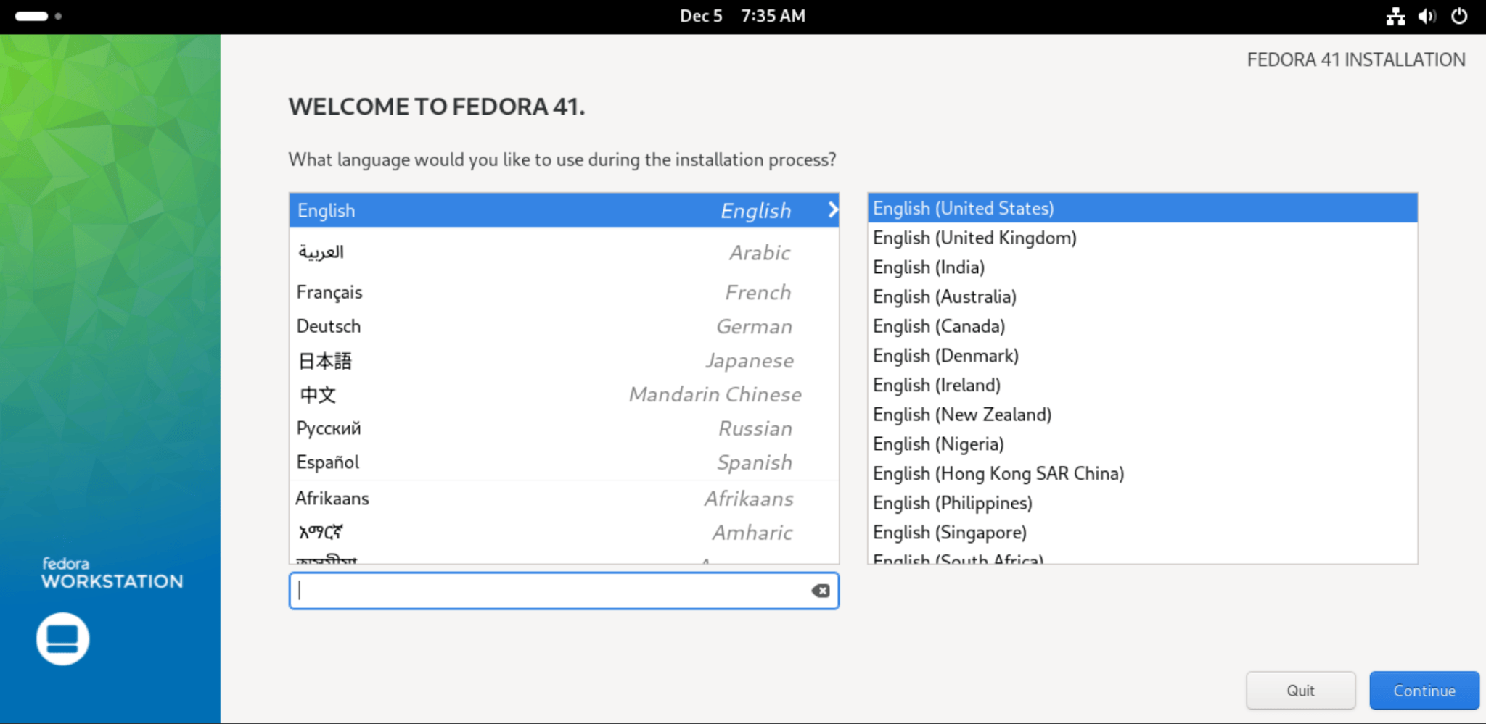Viewport: 1486px width, 724px height.
Task: Select English (United Kingdom) locale
Action: 974,237
